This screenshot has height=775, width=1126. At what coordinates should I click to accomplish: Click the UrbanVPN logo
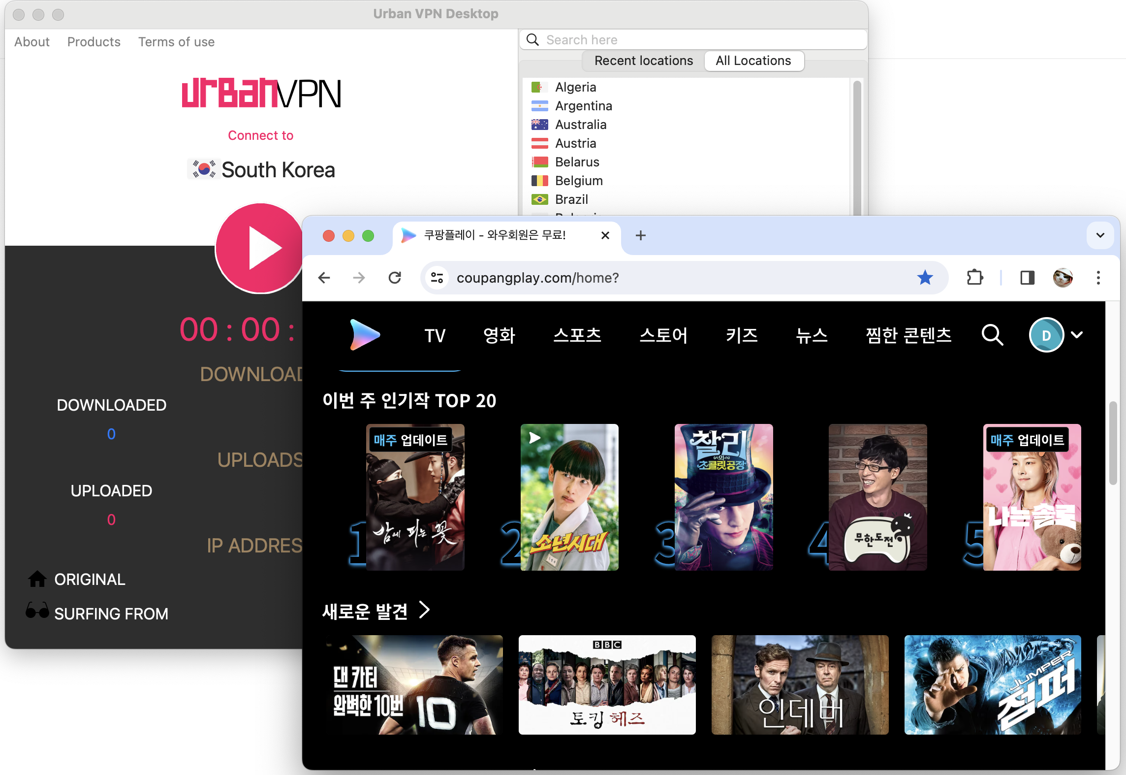(261, 93)
